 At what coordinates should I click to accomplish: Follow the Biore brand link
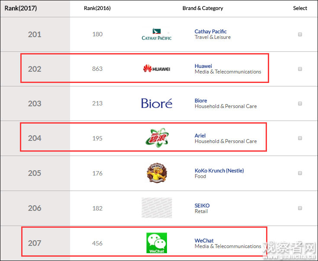(x=201, y=101)
